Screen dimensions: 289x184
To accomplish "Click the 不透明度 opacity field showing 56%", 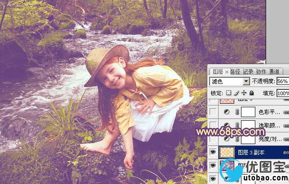I will point(283,81).
